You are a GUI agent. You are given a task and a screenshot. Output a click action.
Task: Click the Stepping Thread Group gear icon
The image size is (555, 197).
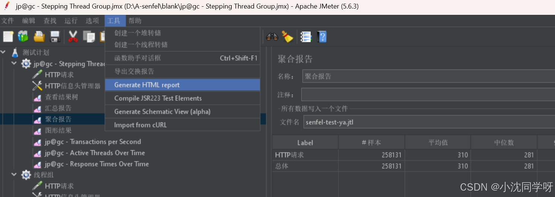pos(26,64)
